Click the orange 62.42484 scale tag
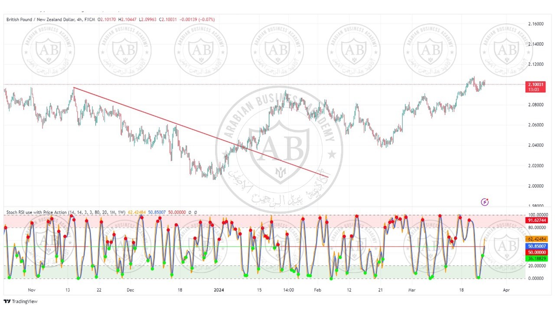 537,239
